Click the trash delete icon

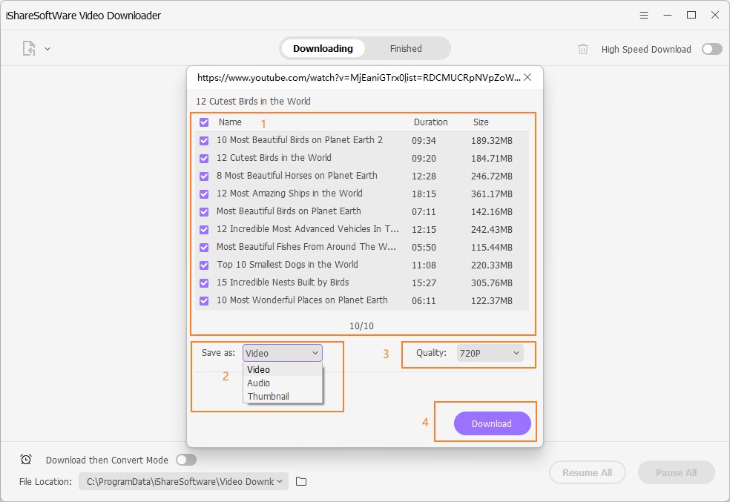pyautogui.click(x=583, y=49)
